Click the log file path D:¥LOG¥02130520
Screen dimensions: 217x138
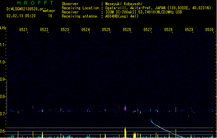pyautogui.click(x=26, y=9)
